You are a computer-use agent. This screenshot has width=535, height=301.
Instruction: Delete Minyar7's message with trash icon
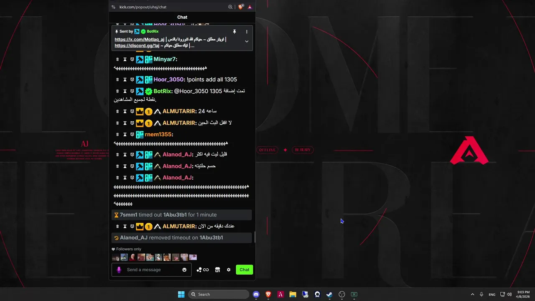pyautogui.click(x=118, y=59)
